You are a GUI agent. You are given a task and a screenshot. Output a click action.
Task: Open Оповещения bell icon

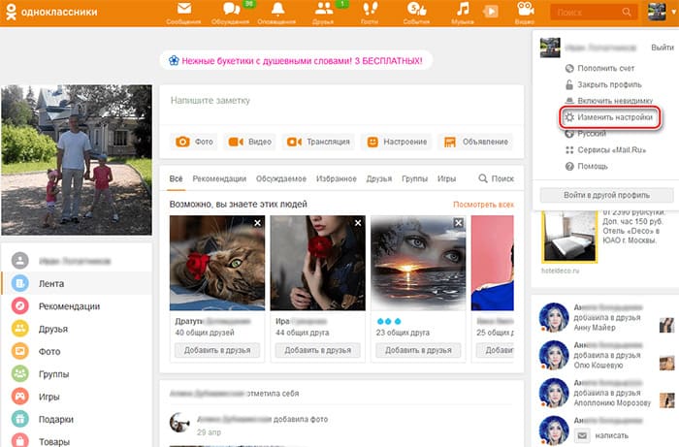pyautogui.click(x=277, y=9)
